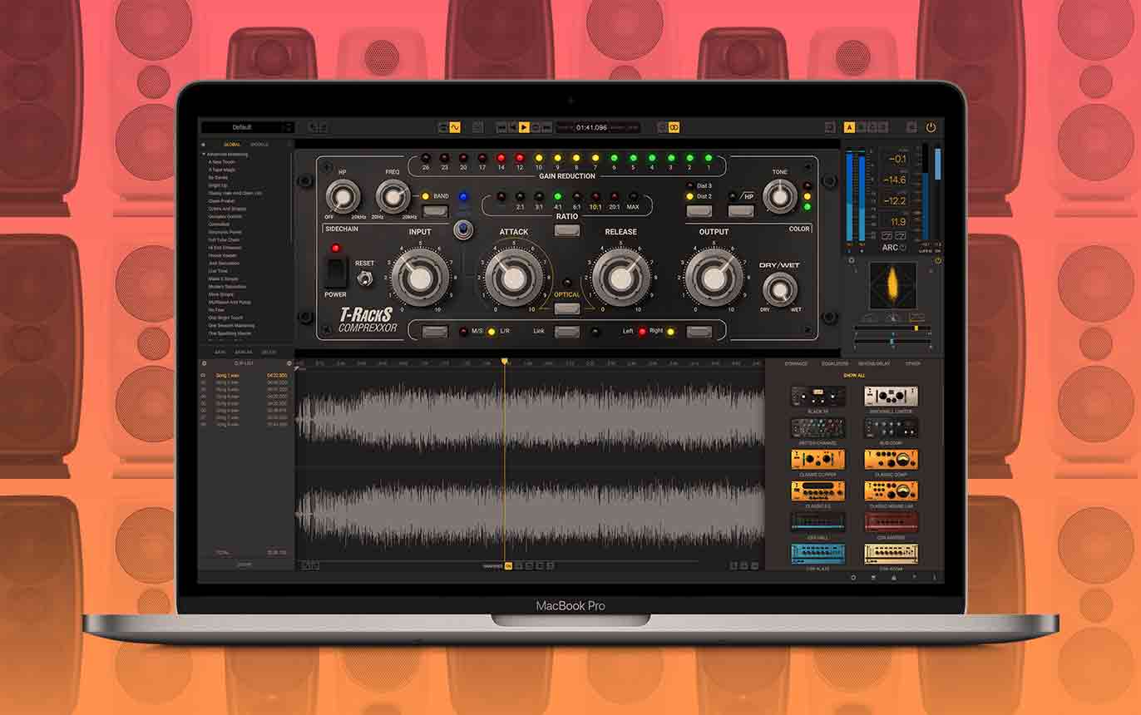The width and height of the screenshot is (1141, 715).
Task: Add the Black 76 module thumbnail
Action: pyautogui.click(x=817, y=397)
